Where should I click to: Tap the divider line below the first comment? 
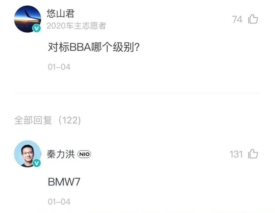click(137, 92)
